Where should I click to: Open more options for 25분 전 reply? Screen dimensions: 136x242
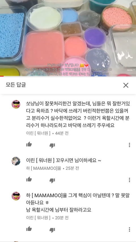pyautogui.click(x=129, y=180)
